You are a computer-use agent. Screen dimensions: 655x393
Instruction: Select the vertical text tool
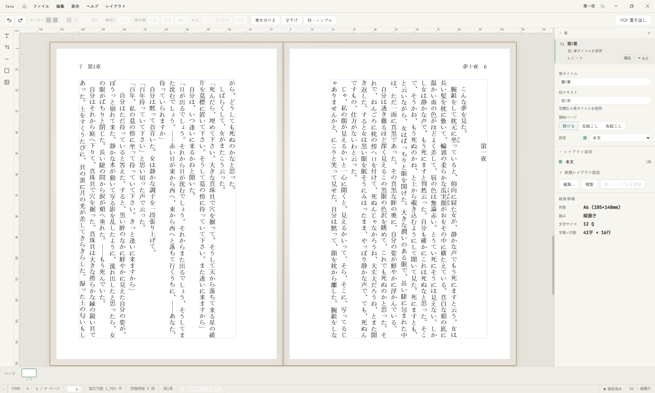coord(7,47)
